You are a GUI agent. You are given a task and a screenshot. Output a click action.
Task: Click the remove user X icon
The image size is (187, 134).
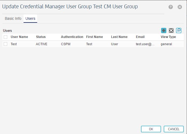[171, 30]
